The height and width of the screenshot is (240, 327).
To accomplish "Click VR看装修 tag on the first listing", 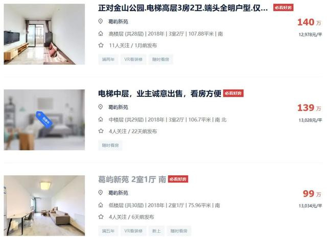I will 133,60.
